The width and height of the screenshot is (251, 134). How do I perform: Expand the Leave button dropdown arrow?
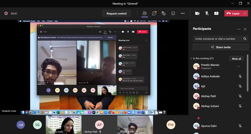(x=245, y=13)
